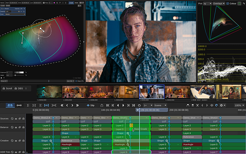Enable the Colour checkbox in scope panel
This screenshot has width=246, height=154.
227,4
